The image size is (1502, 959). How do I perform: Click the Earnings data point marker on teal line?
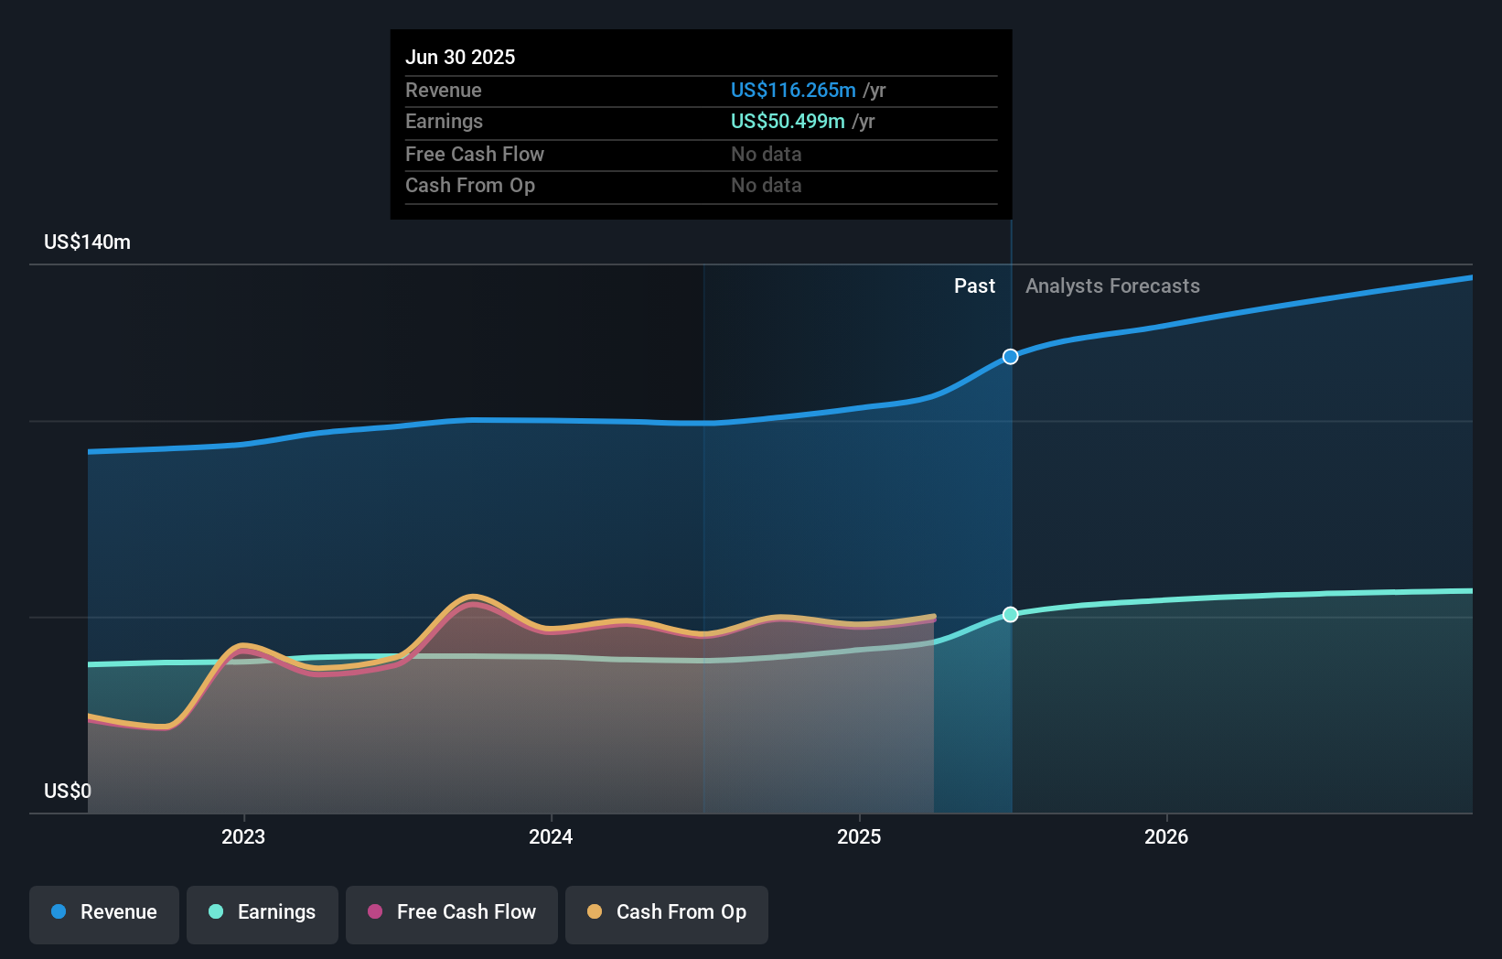pyautogui.click(x=1010, y=614)
